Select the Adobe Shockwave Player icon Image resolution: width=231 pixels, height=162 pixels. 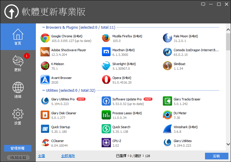(45, 52)
